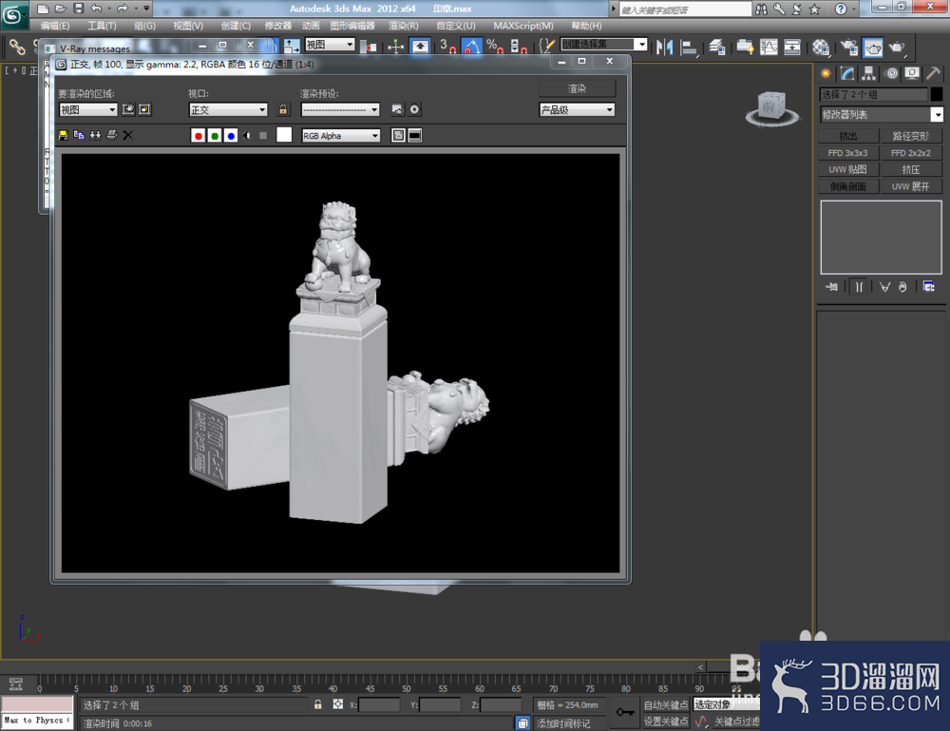Click the Edit Region icon beside the area dropdown
Image resolution: width=950 pixels, height=731 pixels.
128,109
